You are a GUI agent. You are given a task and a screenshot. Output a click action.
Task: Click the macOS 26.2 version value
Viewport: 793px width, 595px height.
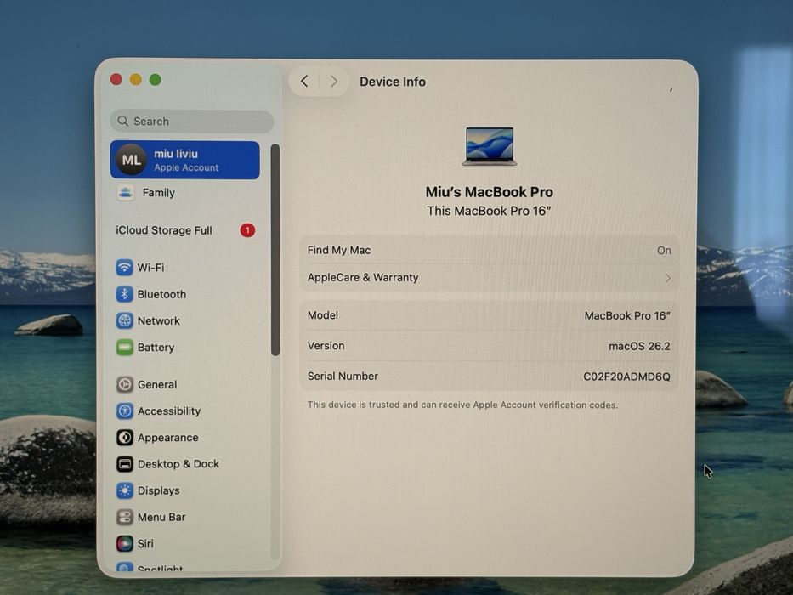click(x=639, y=346)
